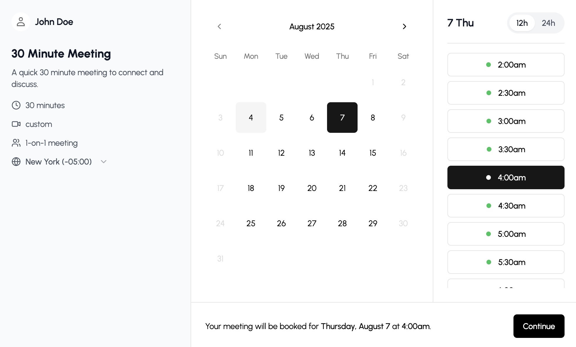Switch to 24h time format
Viewport: 576px width, 347px height.
[x=548, y=23]
